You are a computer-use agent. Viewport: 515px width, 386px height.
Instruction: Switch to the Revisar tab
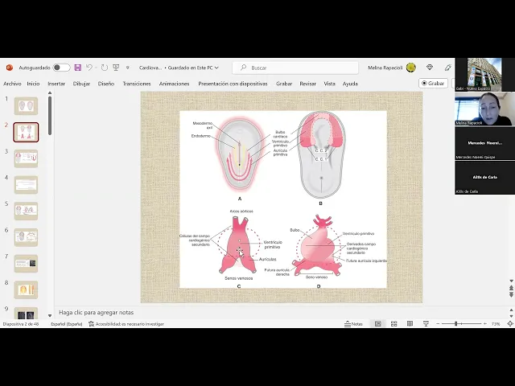pyautogui.click(x=307, y=84)
